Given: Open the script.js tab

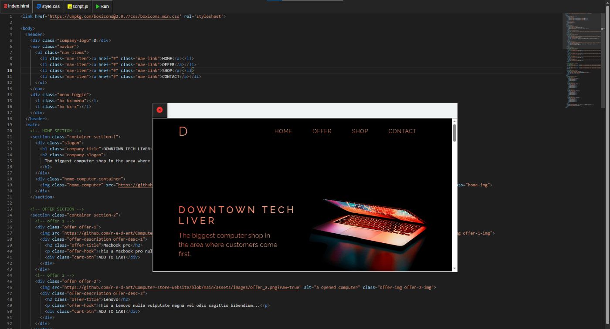Looking at the screenshot, I should (78, 6).
